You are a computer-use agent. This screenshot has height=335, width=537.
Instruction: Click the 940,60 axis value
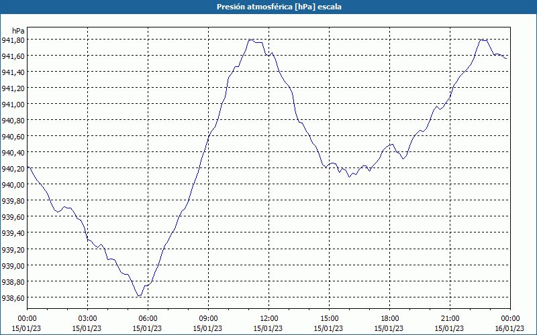[x=13, y=137]
